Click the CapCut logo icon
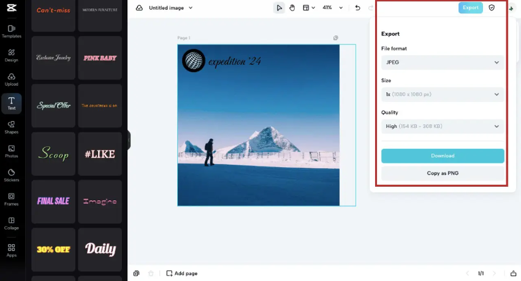This screenshot has width=521, height=281. tap(12, 7)
